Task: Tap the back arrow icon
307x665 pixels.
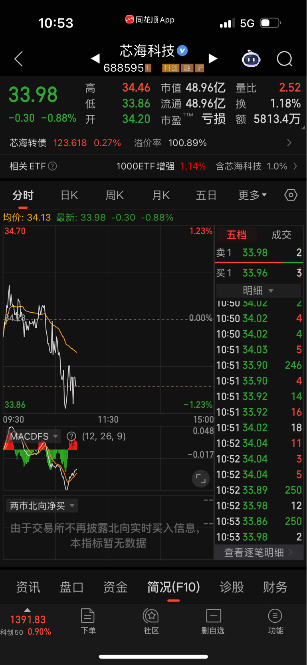Action: [18, 59]
